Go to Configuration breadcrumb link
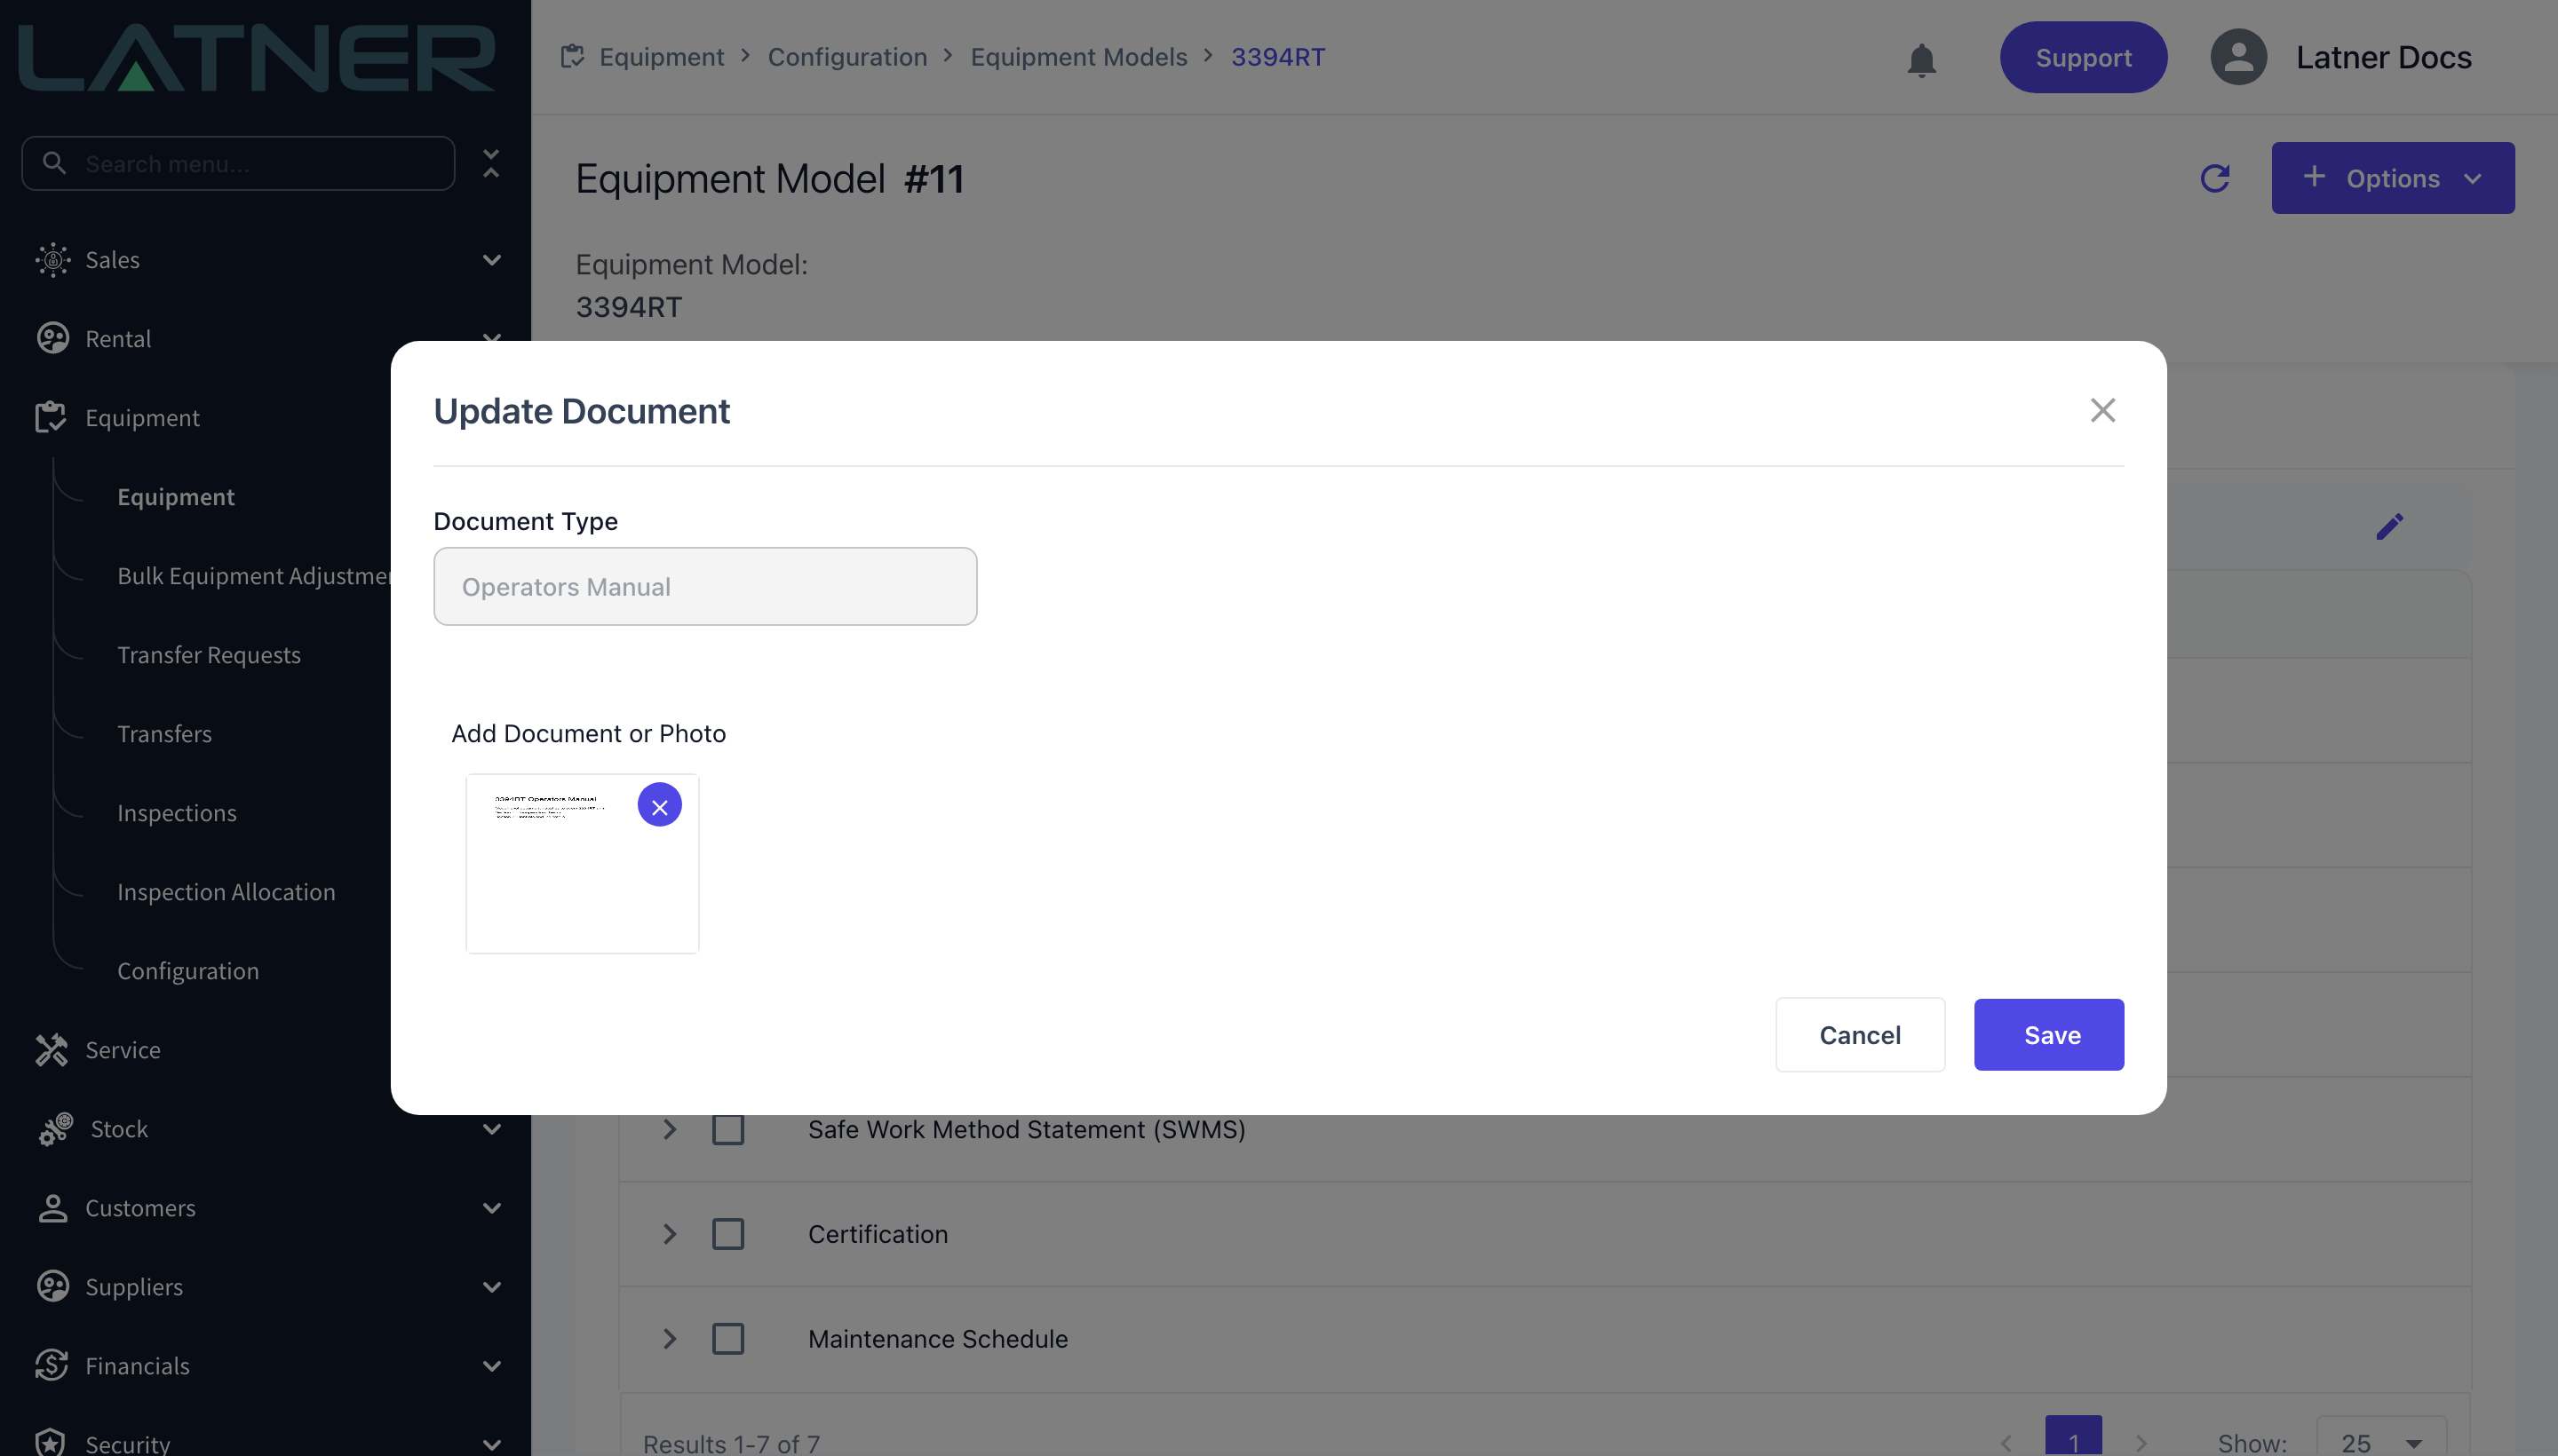 point(847,57)
